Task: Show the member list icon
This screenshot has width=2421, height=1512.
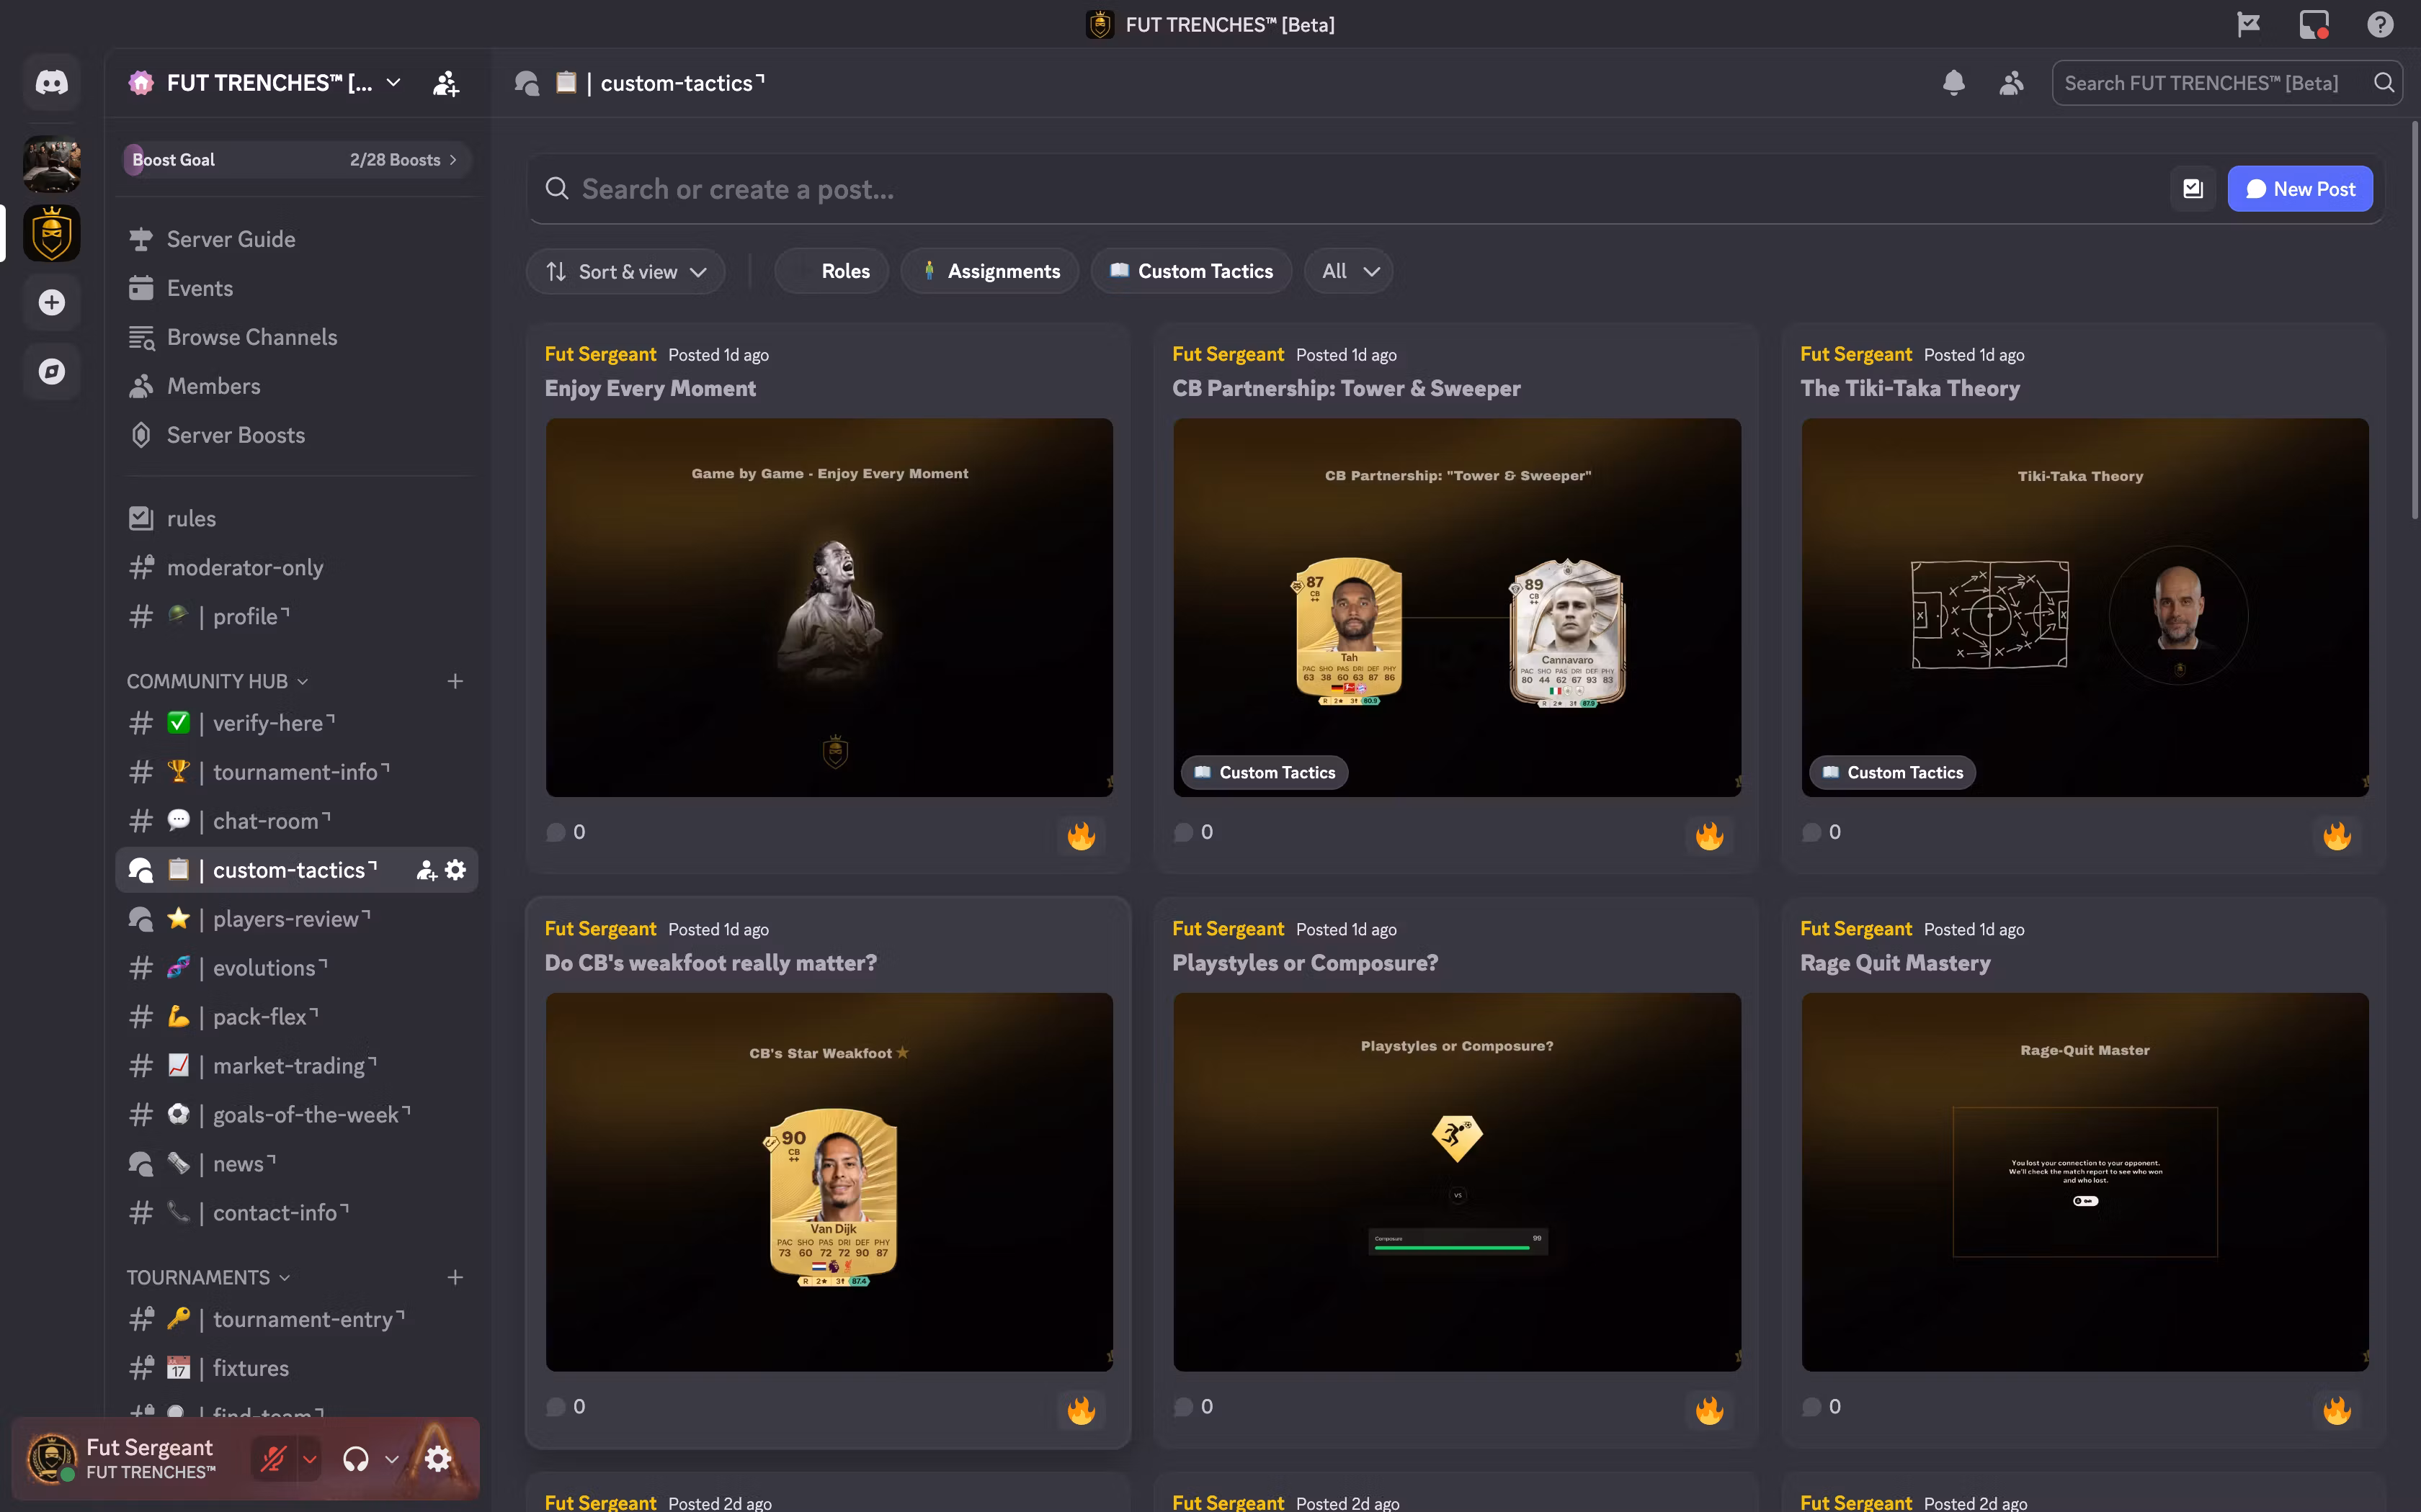Action: coord(2012,83)
